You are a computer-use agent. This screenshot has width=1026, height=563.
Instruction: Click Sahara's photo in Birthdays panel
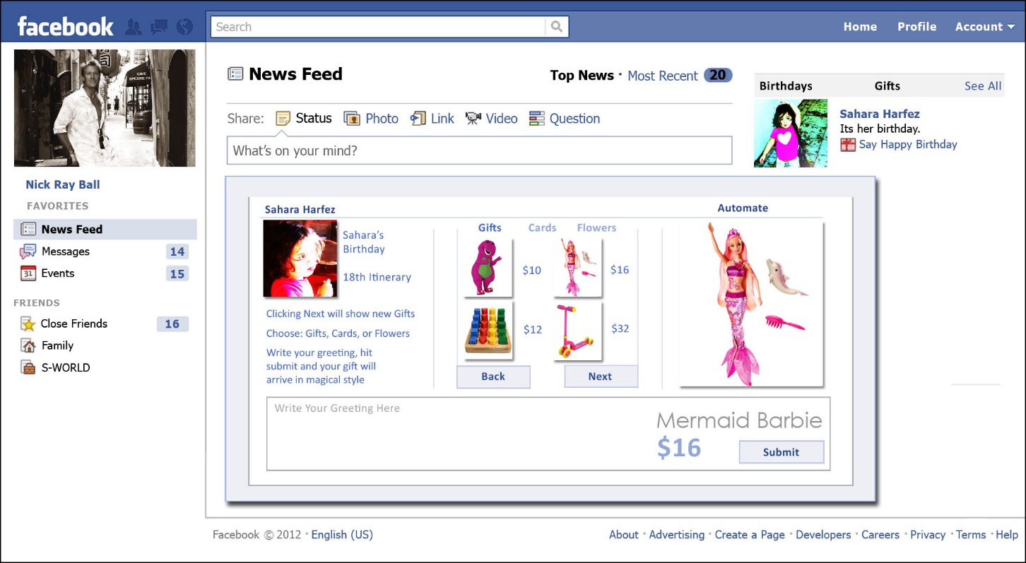pyautogui.click(x=791, y=133)
